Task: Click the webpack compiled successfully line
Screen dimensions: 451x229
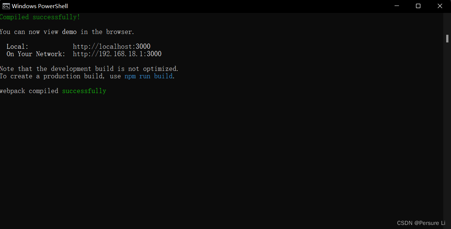Action: tap(53, 90)
